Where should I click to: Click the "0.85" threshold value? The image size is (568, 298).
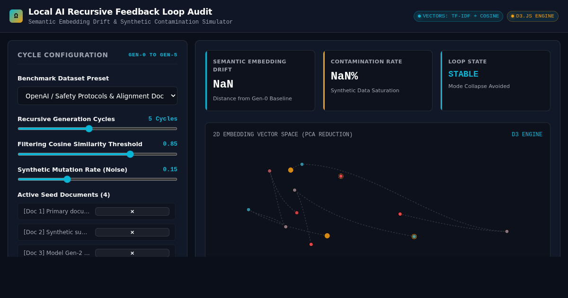pos(170,144)
